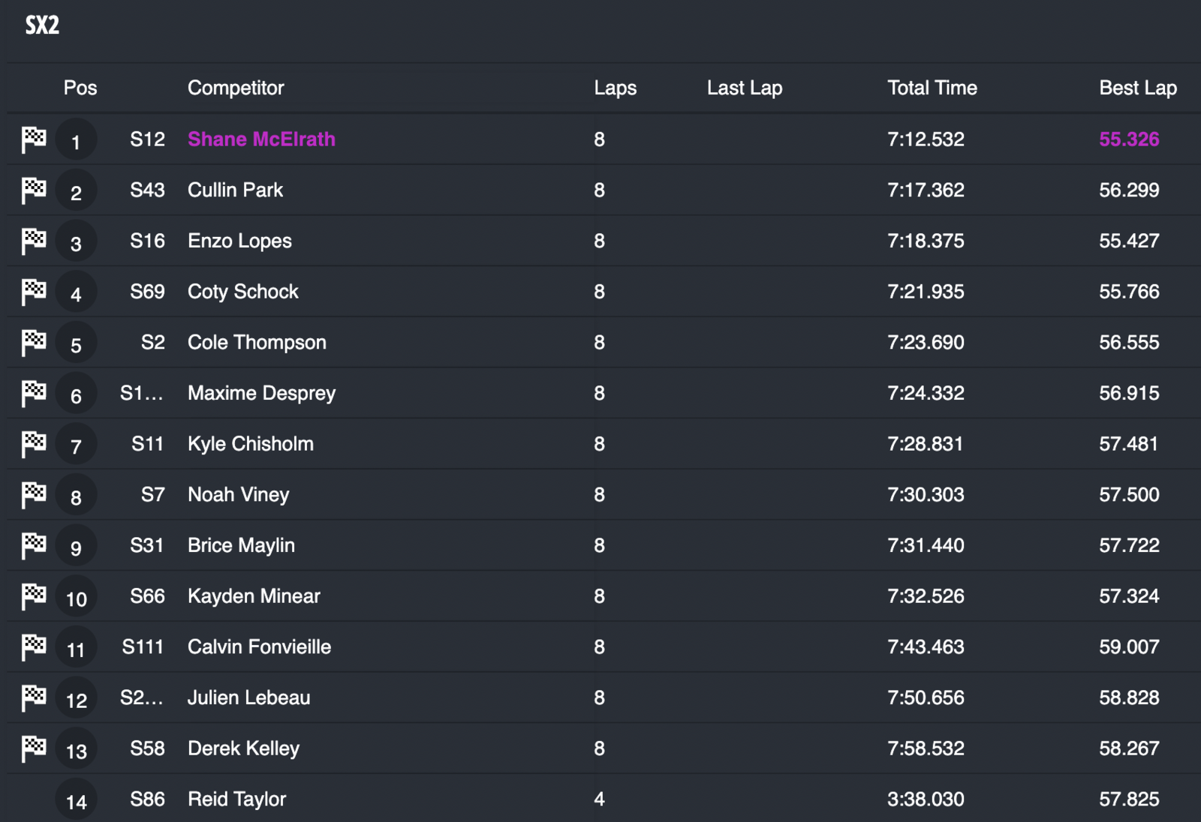Select competitor Maxime Desprey
Image resolution: width=1201 pixels, height=822 pixels.
click(x=261, y=393)
